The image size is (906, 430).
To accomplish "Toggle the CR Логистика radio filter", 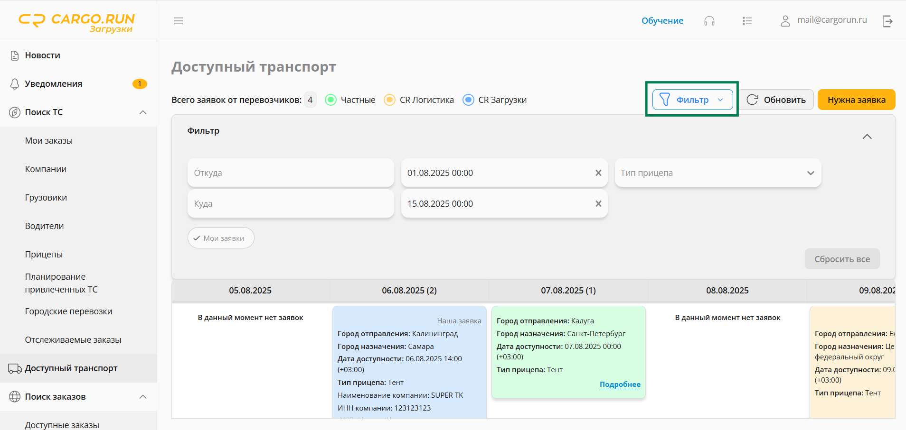I will [389, 100].
